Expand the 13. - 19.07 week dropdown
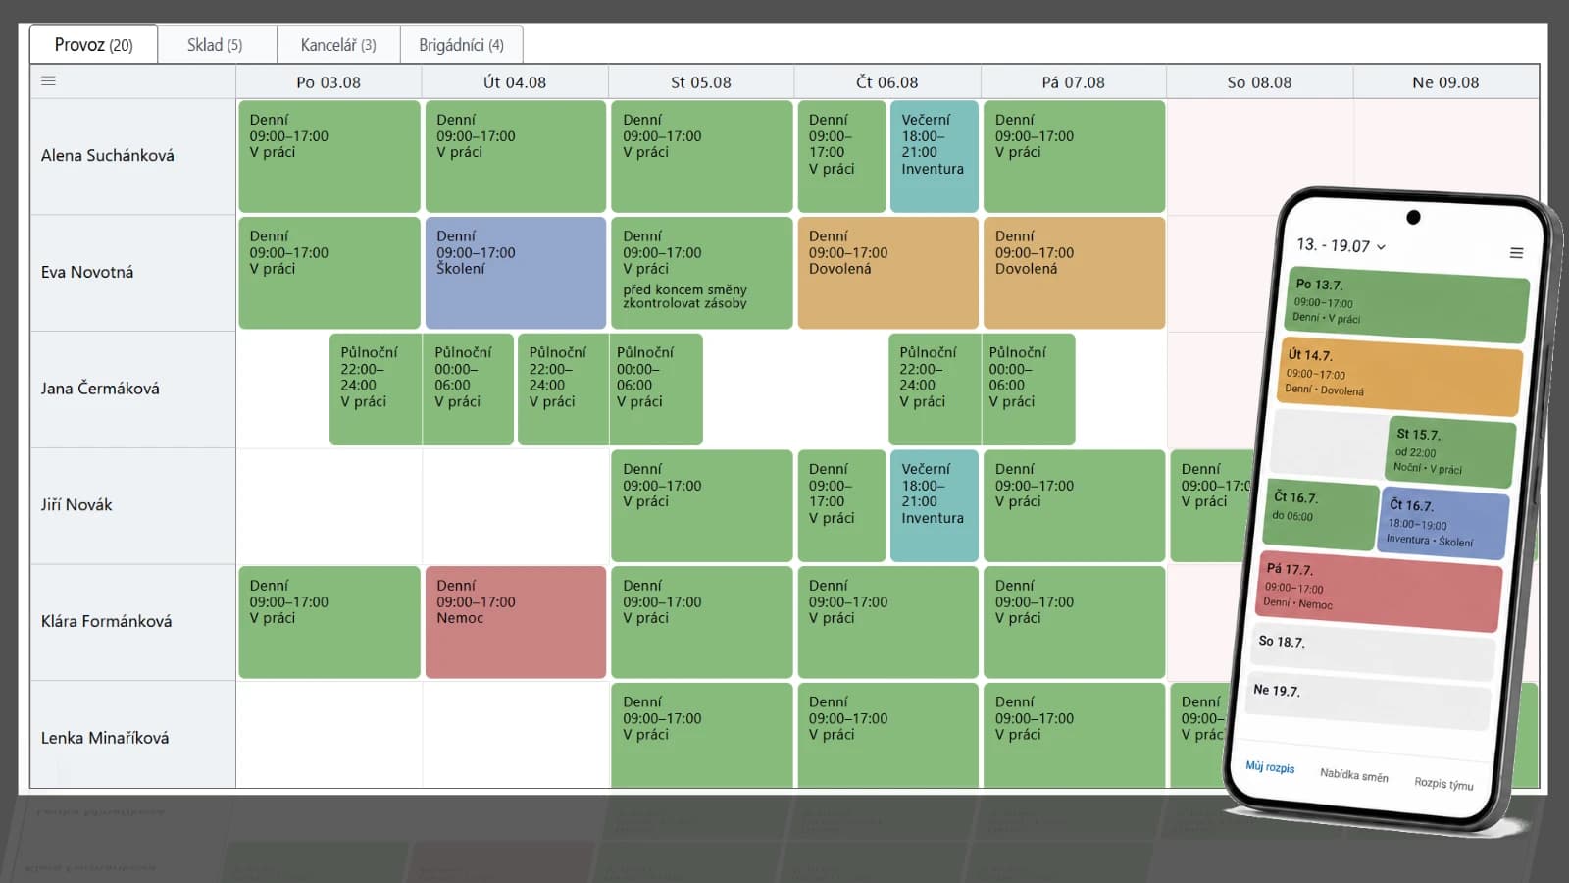Screen dimensions: 1569x883 (1341, 245)
